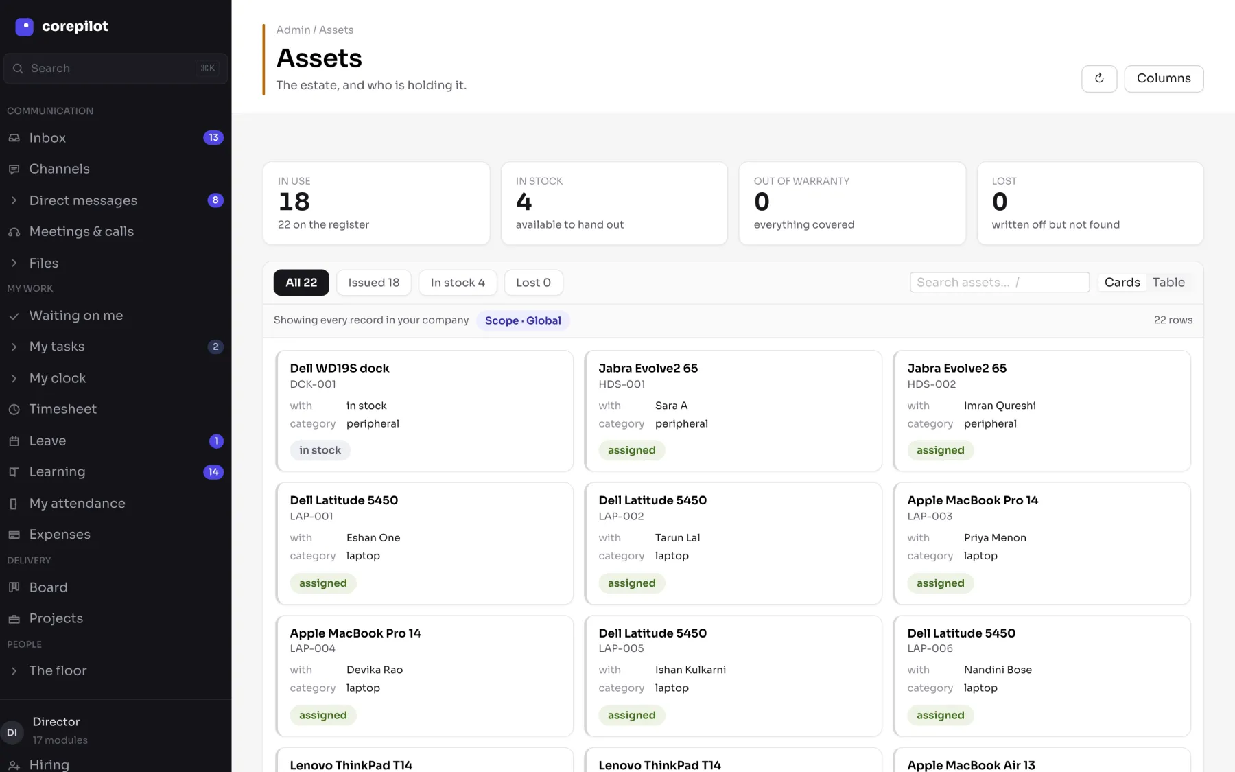The height and width of the screenshot is (772, 1235).
Task: Open the Columns chooser
Action: pyautogui.click(x=1164, y=78)
